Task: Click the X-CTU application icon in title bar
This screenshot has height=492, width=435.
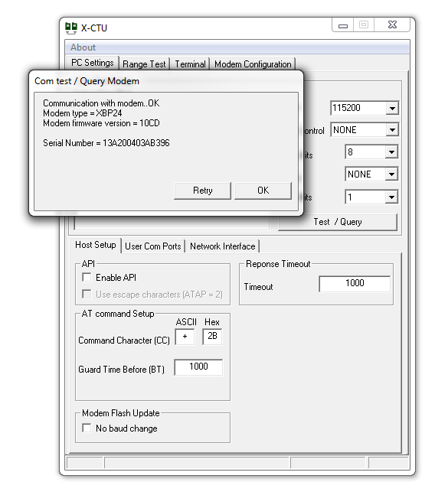Action: pos(71,28)
